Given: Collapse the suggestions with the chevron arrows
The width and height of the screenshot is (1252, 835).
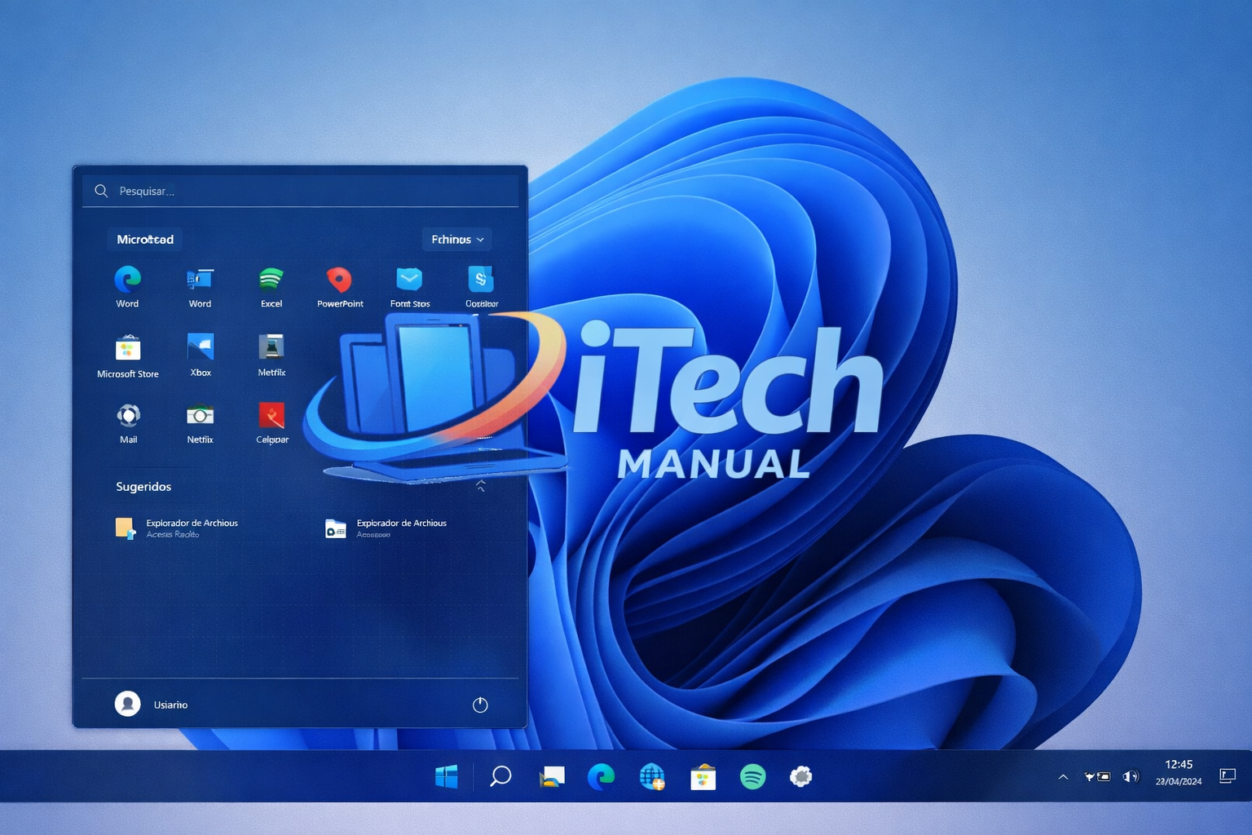Looking at the screenshot, I should coord(481,484).
